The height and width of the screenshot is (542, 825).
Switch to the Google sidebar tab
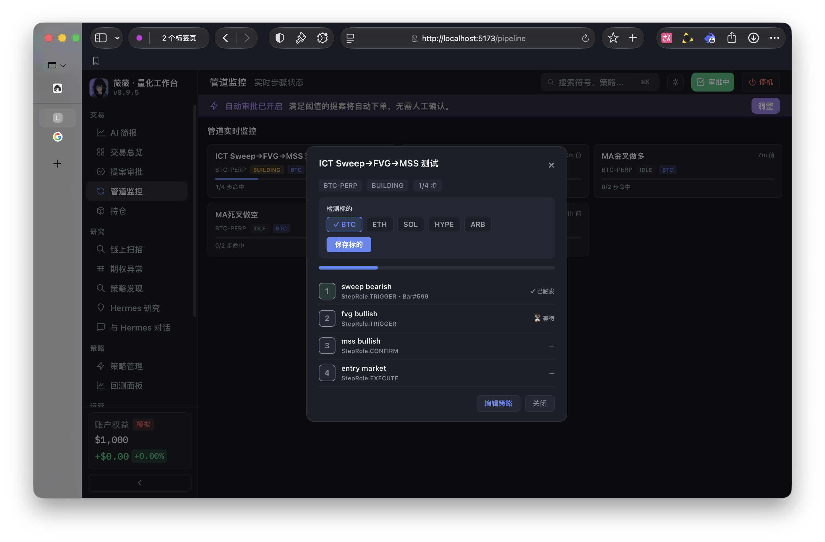pyautogui.click(x=57, y=137)
